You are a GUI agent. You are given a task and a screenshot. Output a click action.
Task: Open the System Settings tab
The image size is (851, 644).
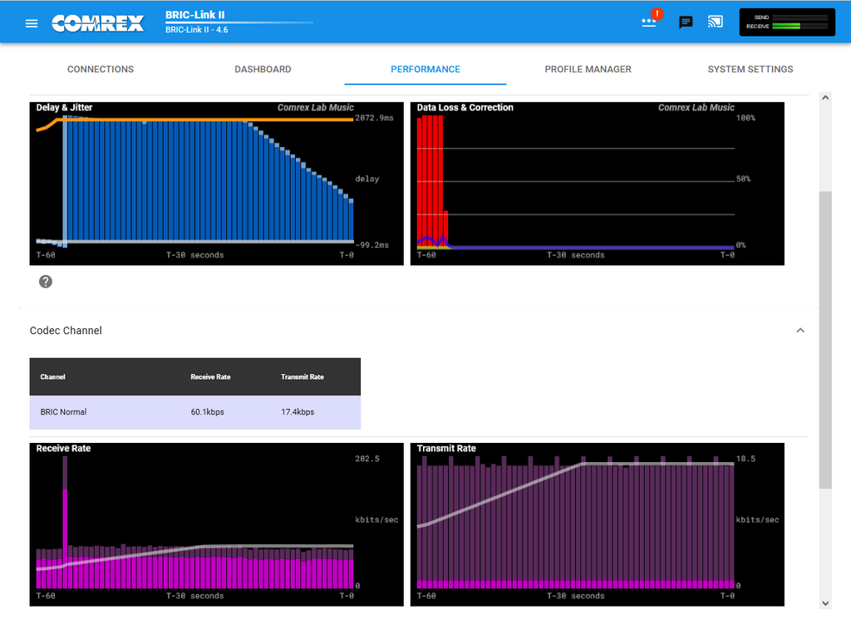[x=750, y=70]
